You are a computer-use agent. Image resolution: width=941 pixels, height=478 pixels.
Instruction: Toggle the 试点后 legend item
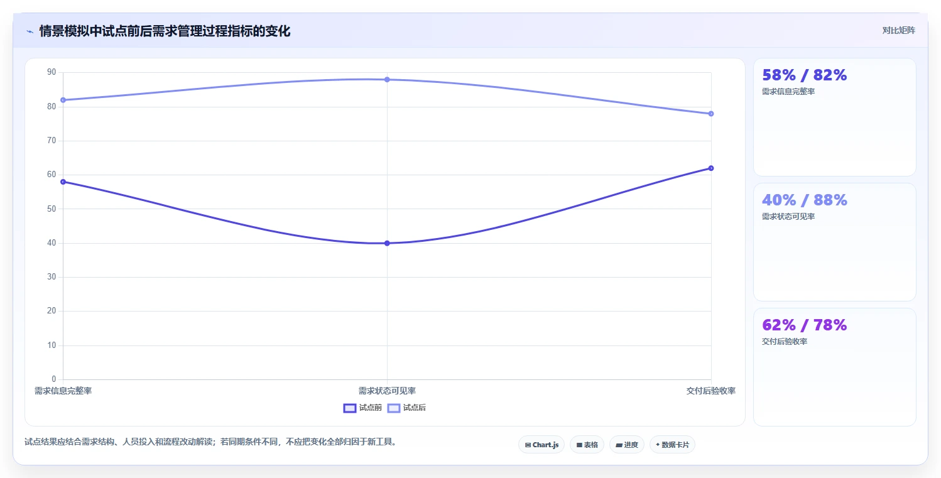406,408
